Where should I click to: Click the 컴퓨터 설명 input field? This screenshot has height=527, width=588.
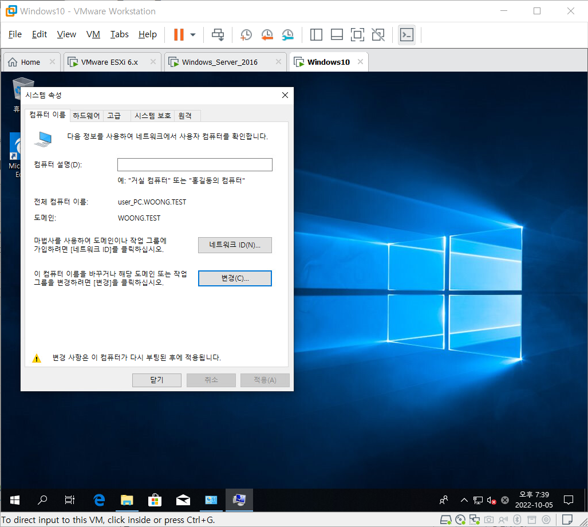point(195,164)
